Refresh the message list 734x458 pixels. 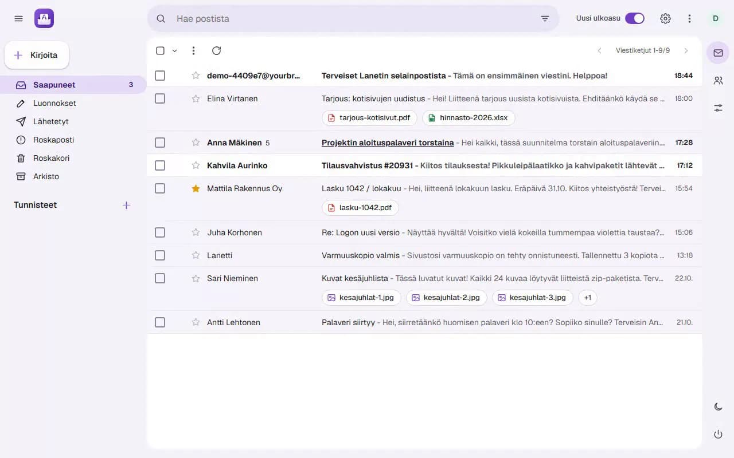click(x=216, y=50)
